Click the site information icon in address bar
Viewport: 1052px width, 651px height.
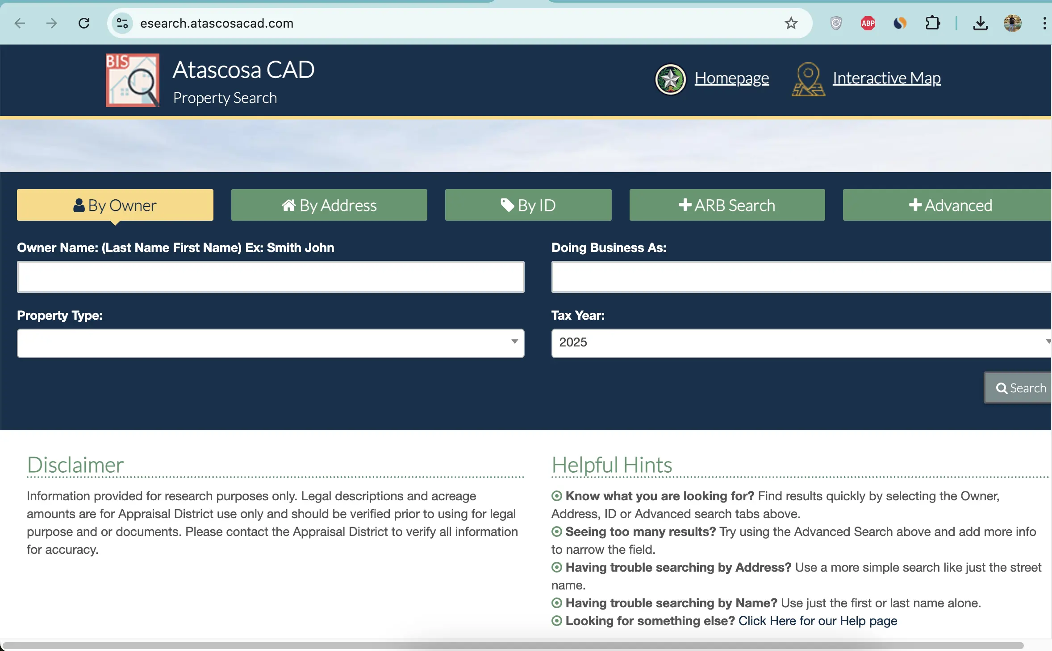[x=122, y=23]
